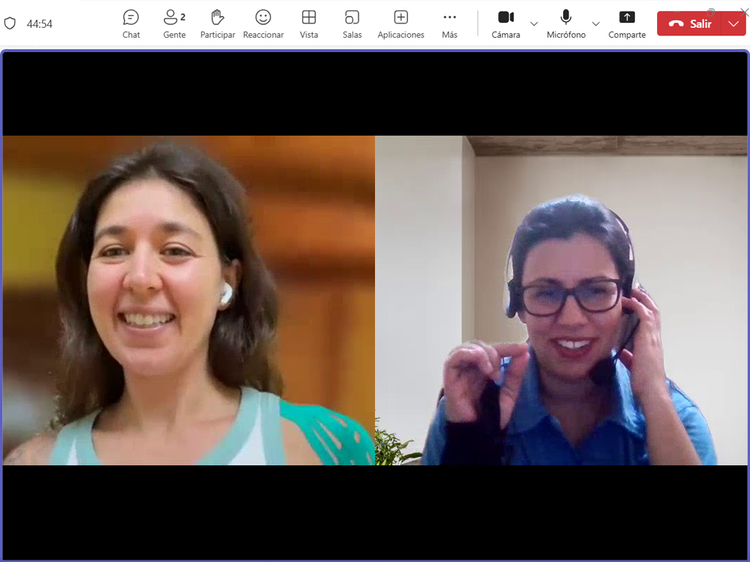Change the Vista layout

[x=309, y=24]
